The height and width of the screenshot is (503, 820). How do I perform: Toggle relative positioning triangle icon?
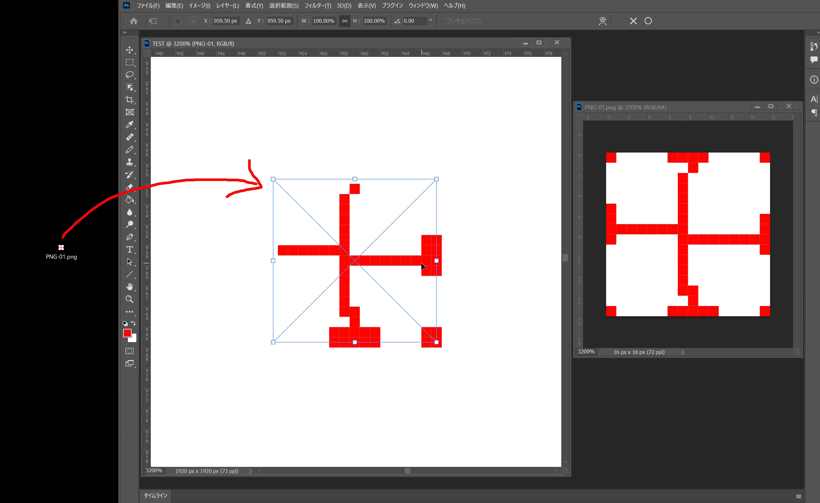(x=248, y=21)
